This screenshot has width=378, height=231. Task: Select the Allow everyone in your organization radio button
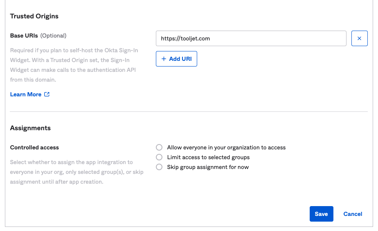(x=159, y=147)
